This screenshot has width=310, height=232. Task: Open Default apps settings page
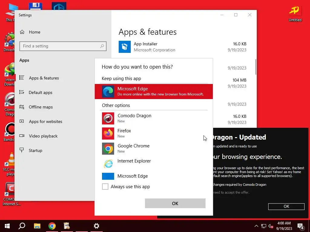[41, 92]
